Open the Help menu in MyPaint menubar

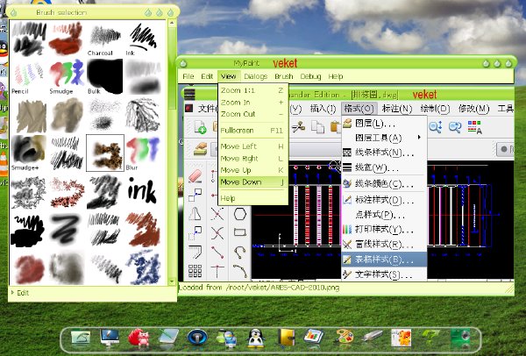pyautogui.click(x=336, y=76)
